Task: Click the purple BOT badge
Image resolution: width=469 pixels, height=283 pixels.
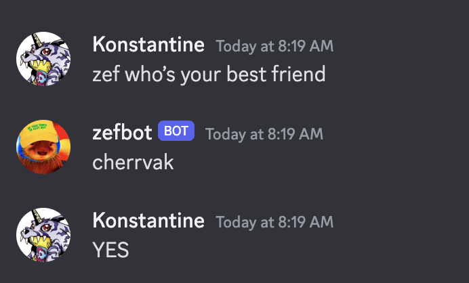Action: 176,131
